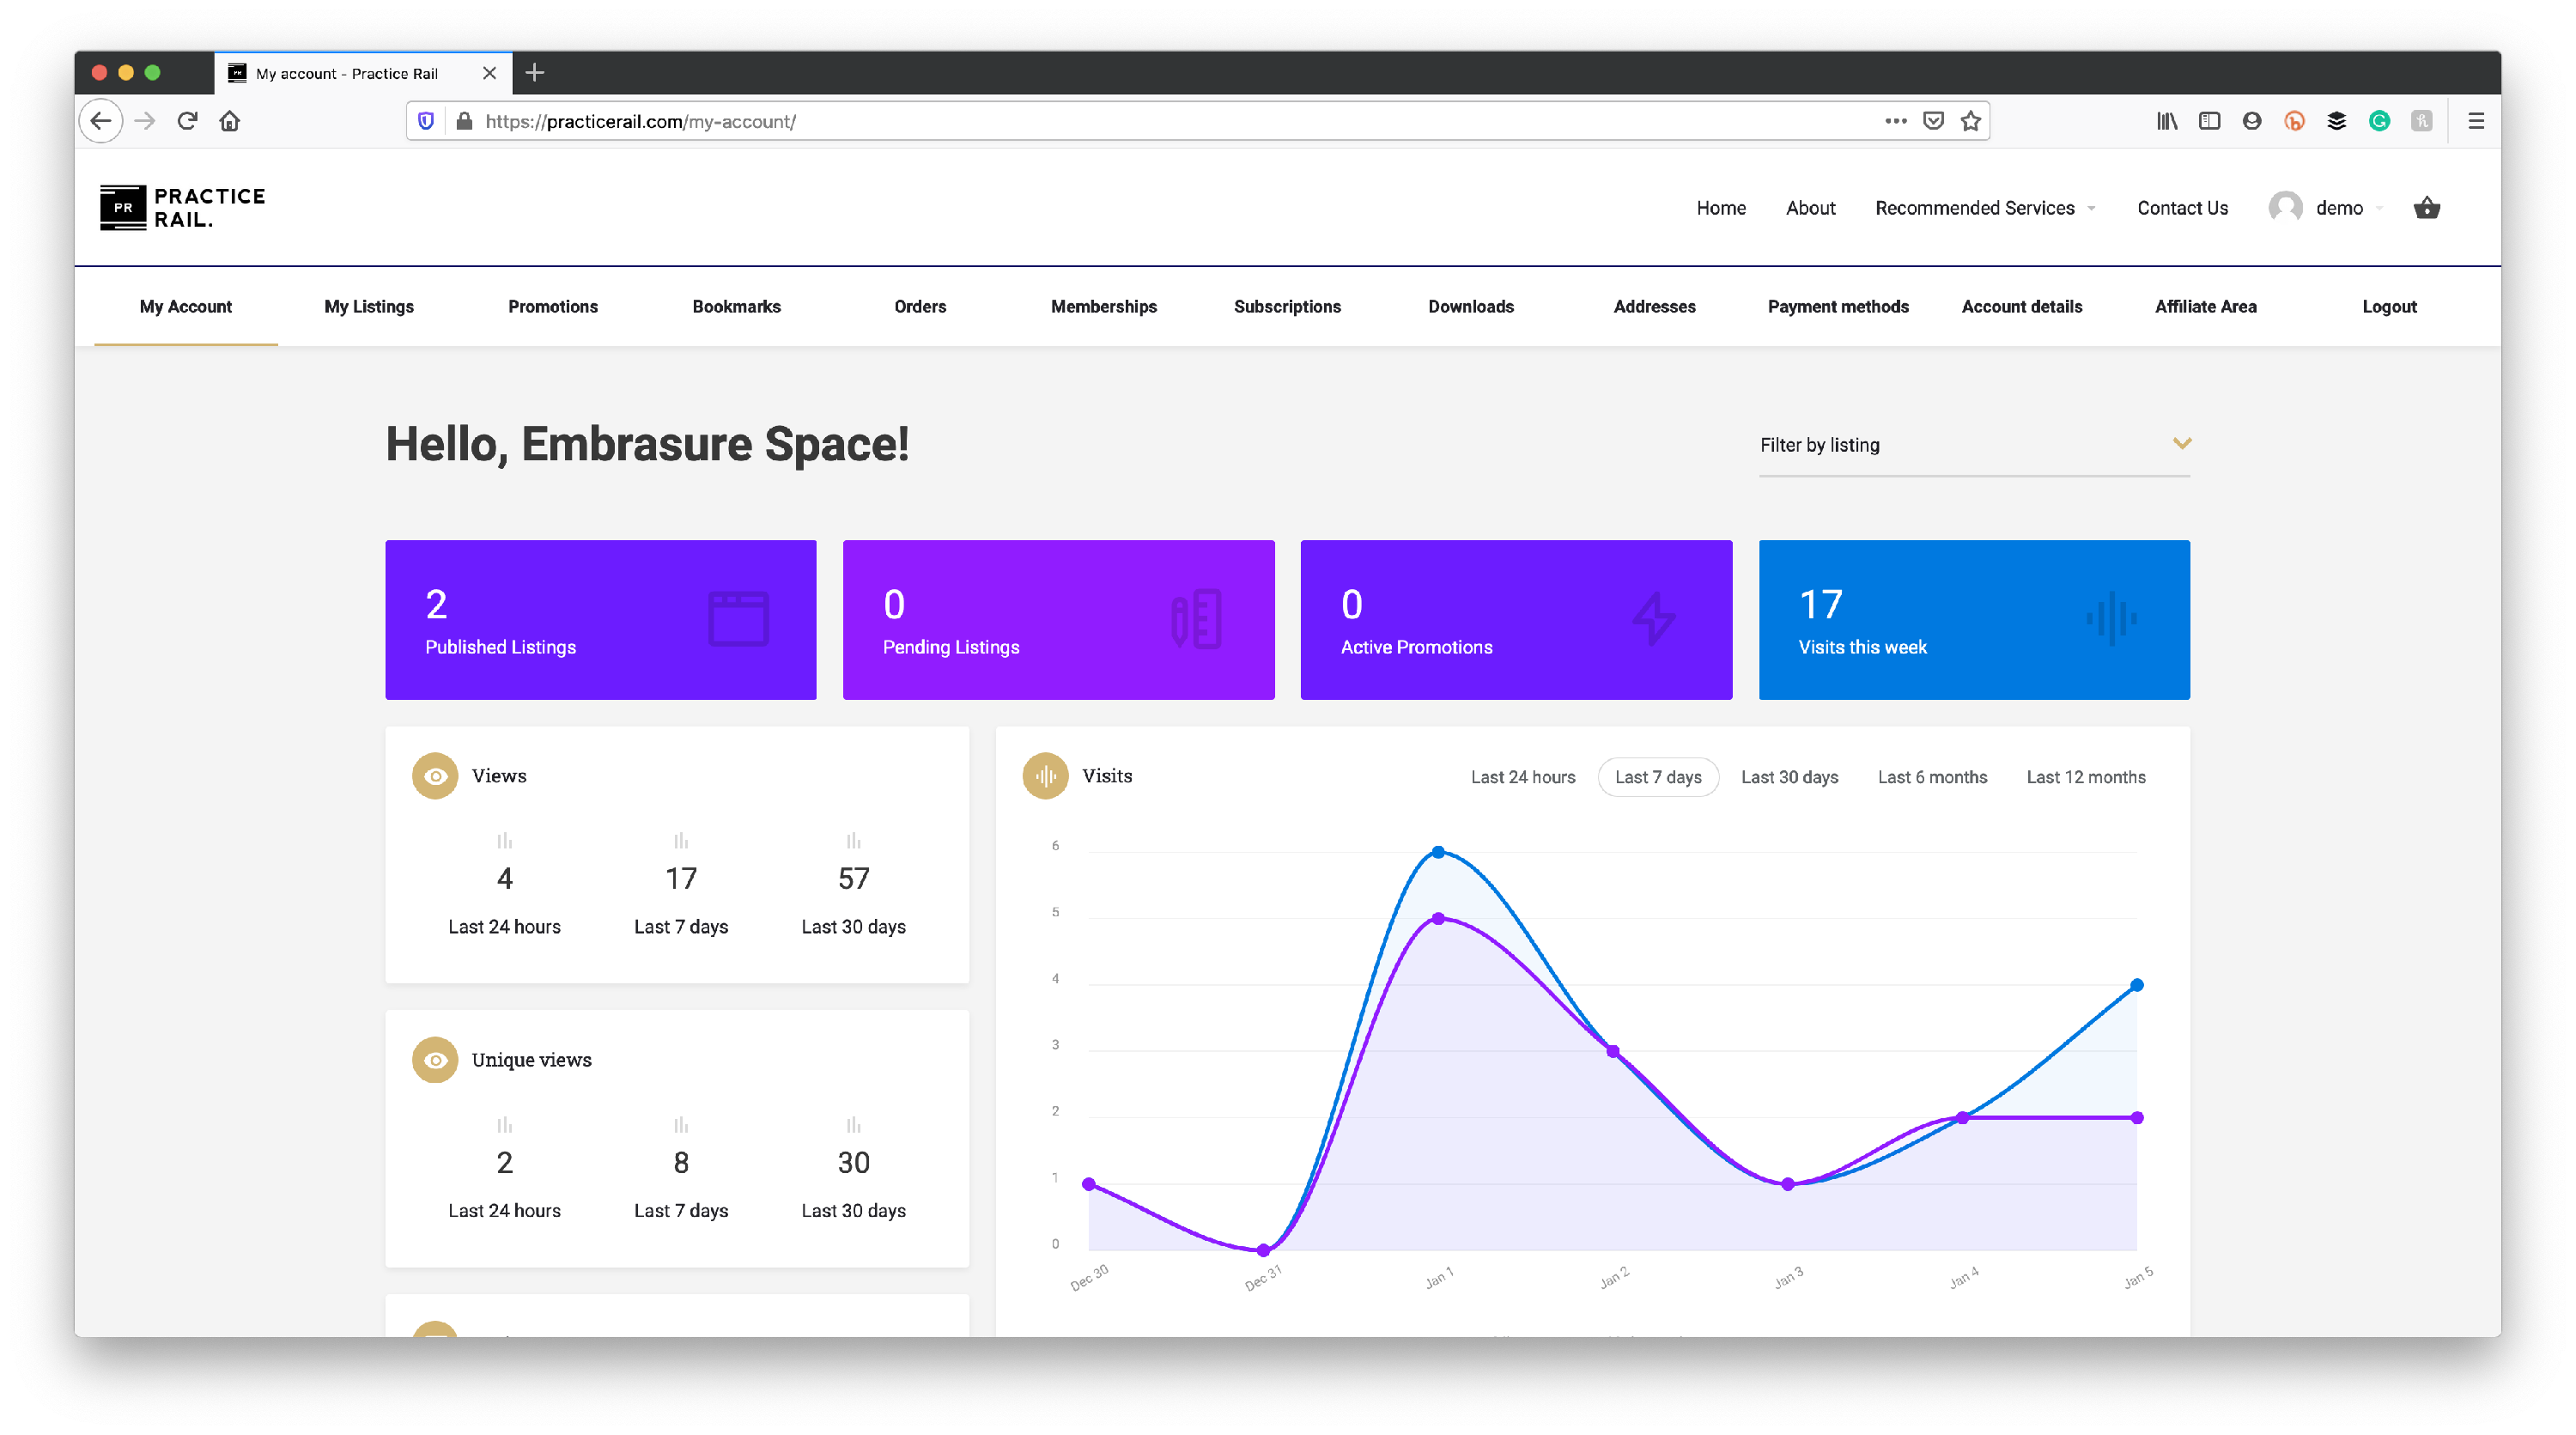The height and width of the screenshot is (1435, 2576).
Task: Click the gold eye icon beside Views
Action: pos(435,776)
